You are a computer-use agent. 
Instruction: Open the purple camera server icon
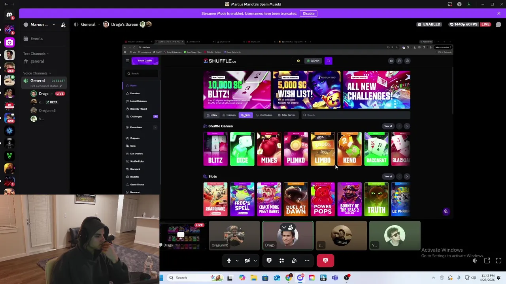pyautogui.click(x=9, y=42)
